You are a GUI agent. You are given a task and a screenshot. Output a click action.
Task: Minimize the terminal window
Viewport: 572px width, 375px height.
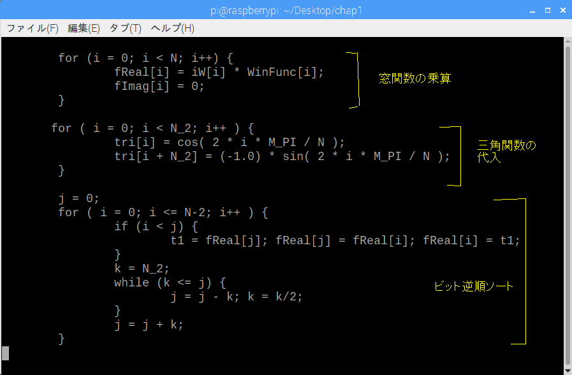point(532,11)
